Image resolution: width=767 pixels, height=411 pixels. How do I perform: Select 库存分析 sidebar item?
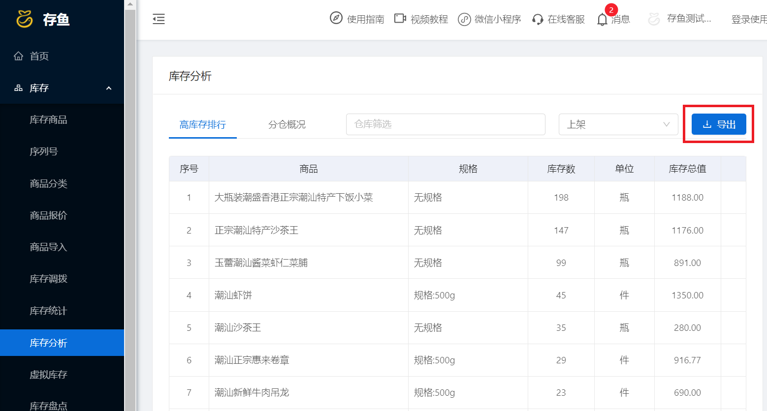tap(62, 343)
